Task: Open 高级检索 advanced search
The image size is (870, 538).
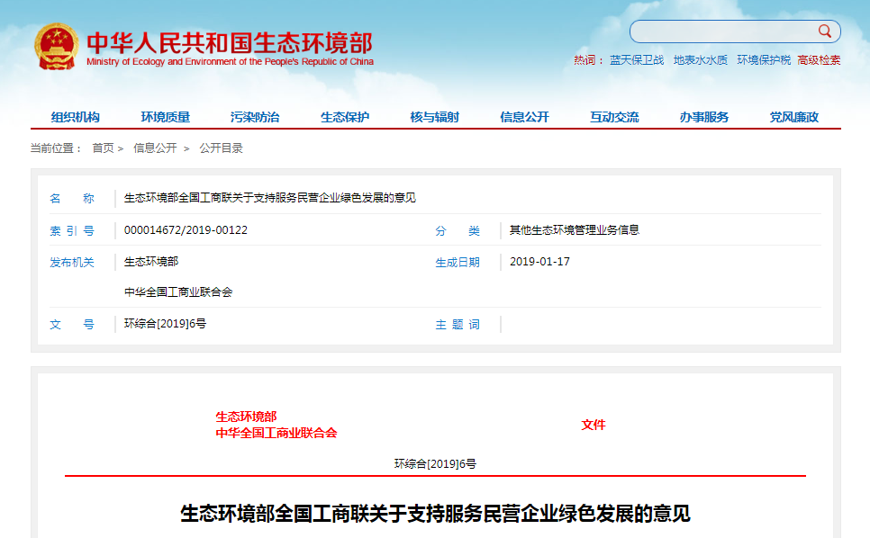Action: tap(819, 60)
